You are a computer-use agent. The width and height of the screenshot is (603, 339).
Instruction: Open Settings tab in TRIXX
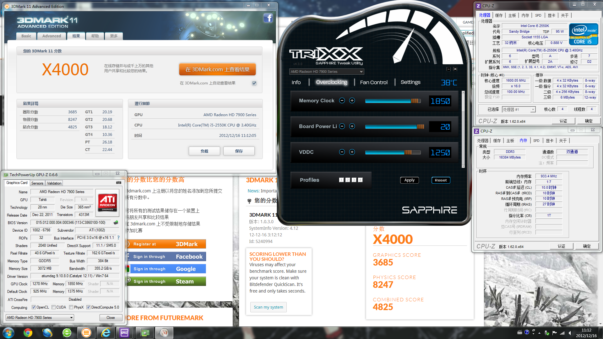click(x=410, y=82)
